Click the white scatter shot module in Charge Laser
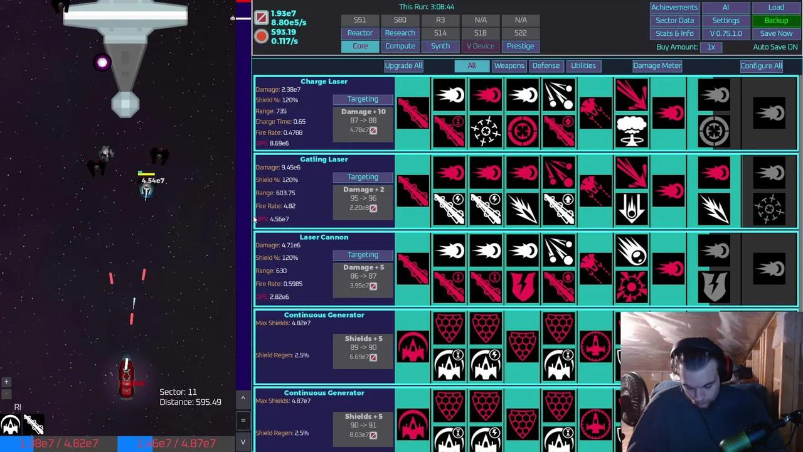The height and width of the screenshot is (452, 803). pos(559,95)
